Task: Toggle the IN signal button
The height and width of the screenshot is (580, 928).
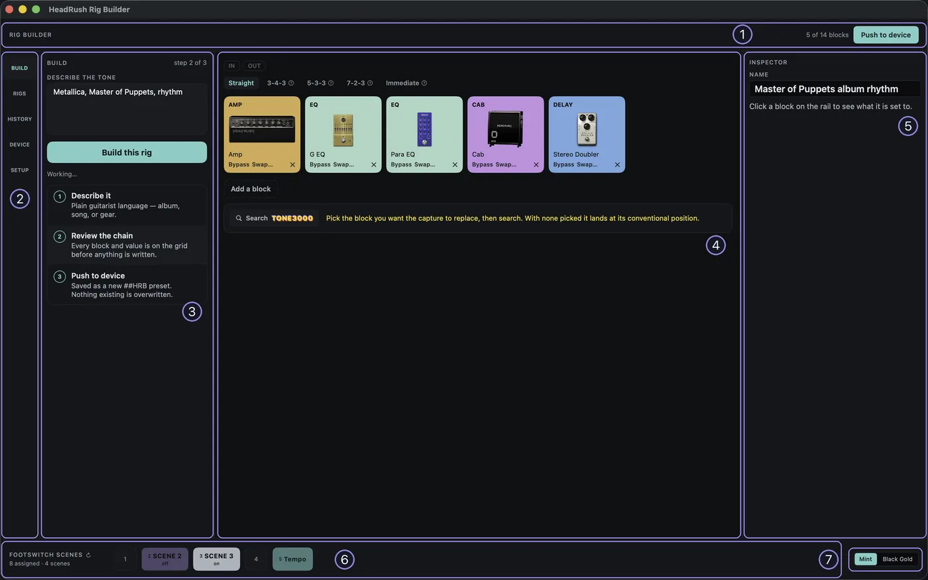Action: tap(231, 66)
